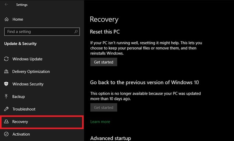Select Recovery in the sidebar

click(x=42, y=122)
